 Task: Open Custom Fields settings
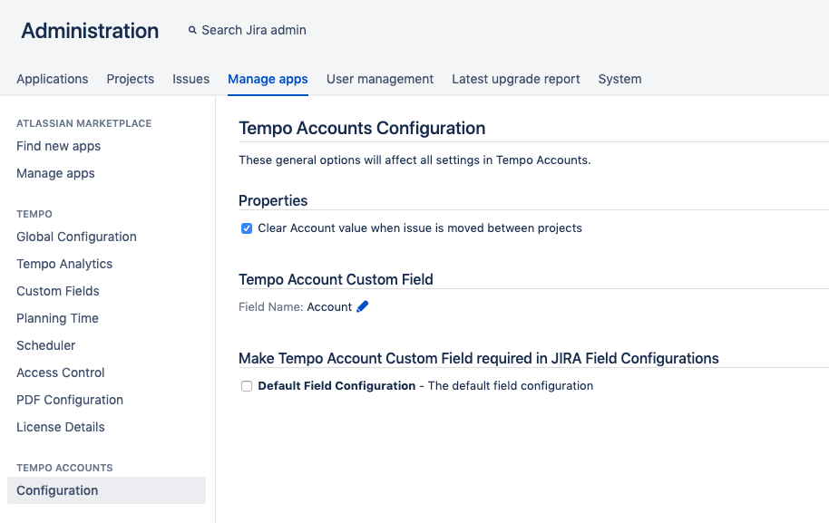coord(58,291)
